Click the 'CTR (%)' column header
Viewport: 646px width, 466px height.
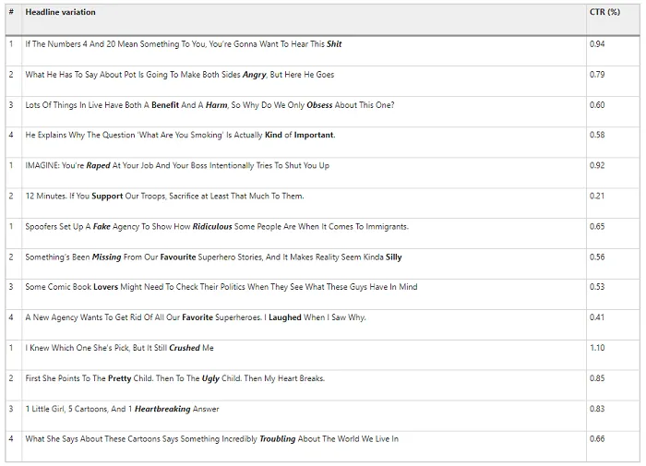604,12
